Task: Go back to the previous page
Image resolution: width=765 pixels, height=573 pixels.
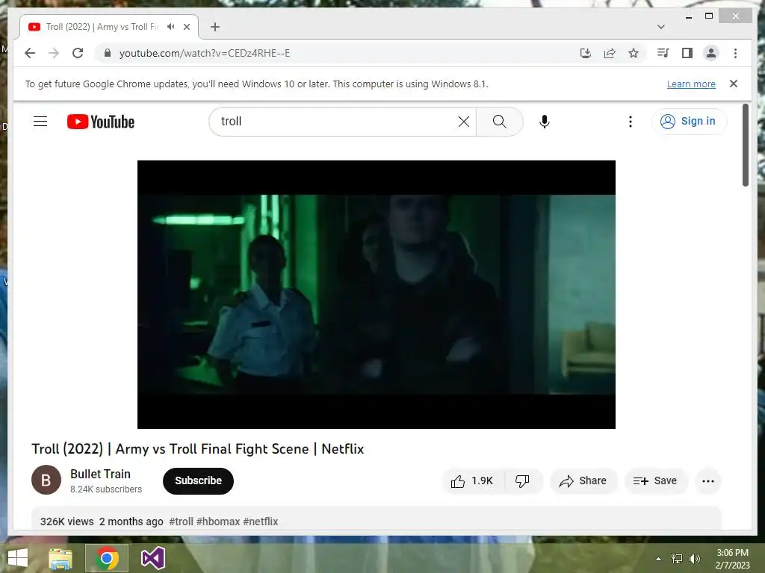Action: [x=30, y=53]
